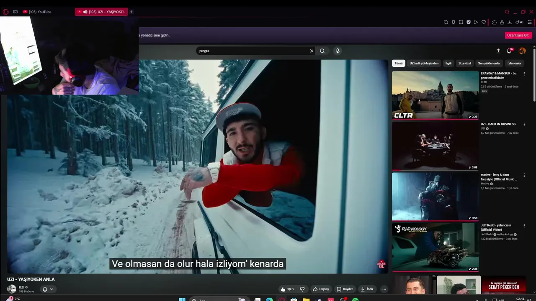Click the zoom out magnifier in the address bar
The image size is (536, 301).
click(x=446, y=22)
